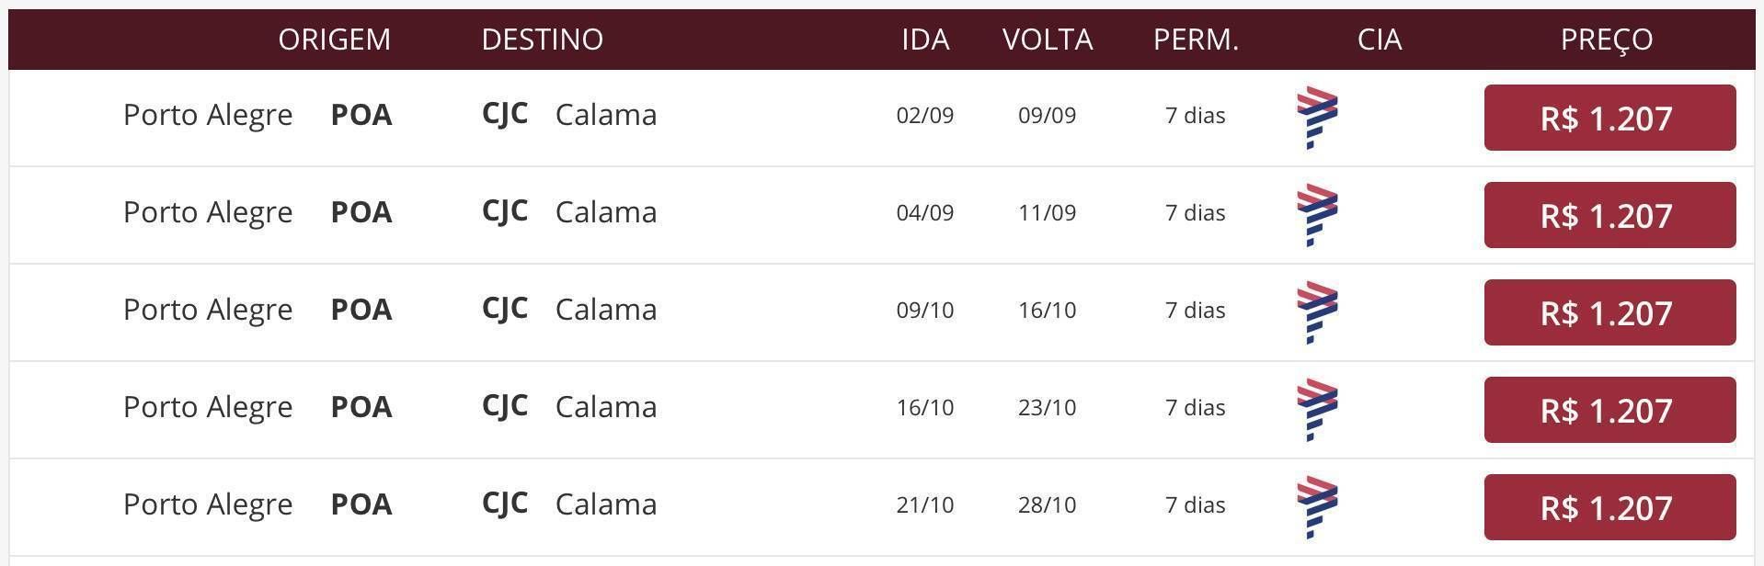The width and height of the screenshot is (1764, 566).
Task: Click the VOLTA column header
Action: click(1048, 40)
